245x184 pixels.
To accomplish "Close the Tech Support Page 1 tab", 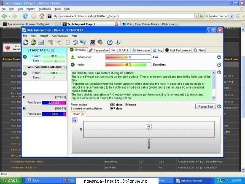I will 116,24.
